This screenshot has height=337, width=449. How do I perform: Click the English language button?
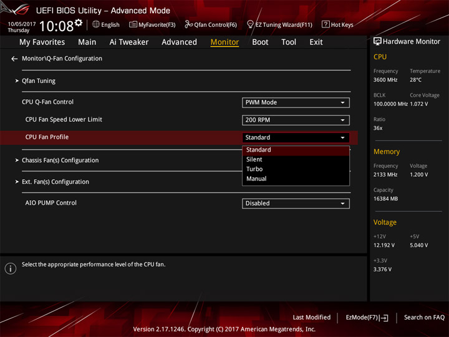[110, 25]
